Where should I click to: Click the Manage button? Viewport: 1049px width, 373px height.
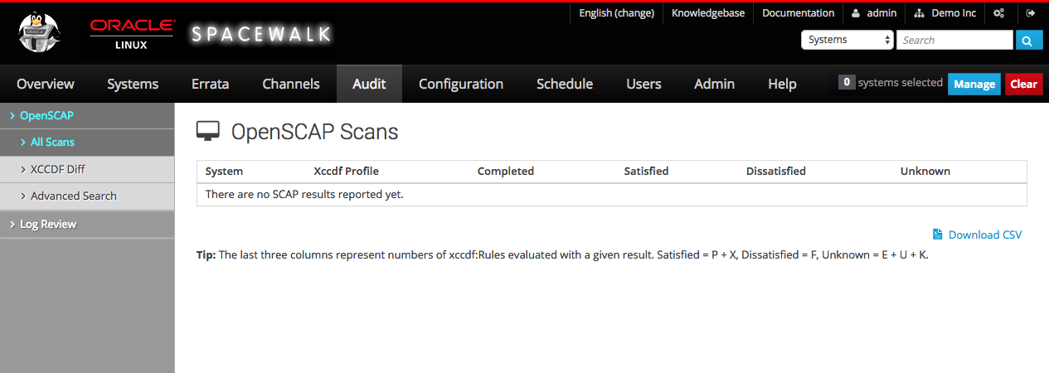point(974,84)
